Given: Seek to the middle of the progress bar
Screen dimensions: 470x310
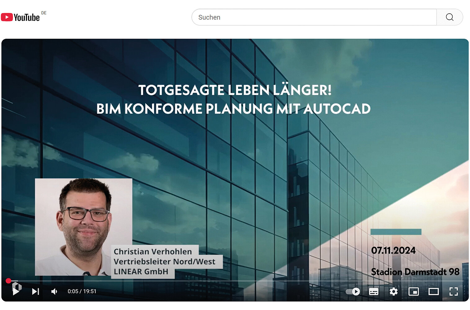Looking at the screenshot, I should click(235, 281).
